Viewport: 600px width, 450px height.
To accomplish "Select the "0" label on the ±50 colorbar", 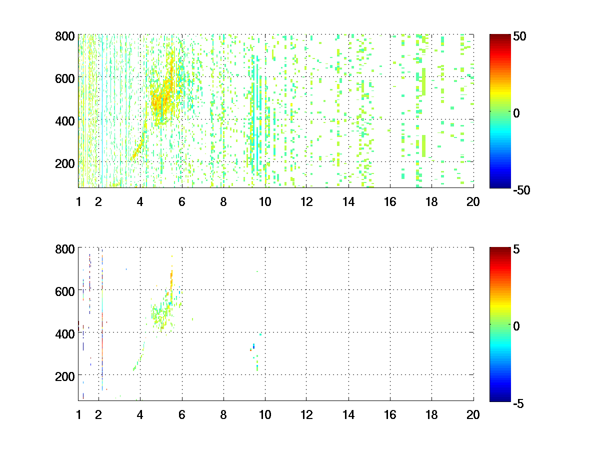I will (x=517, y=113).
